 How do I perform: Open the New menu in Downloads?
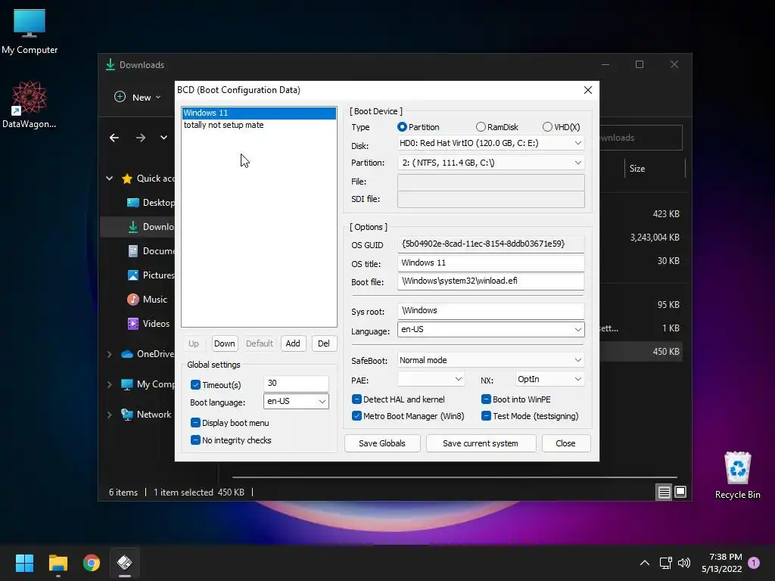(138, 98)
